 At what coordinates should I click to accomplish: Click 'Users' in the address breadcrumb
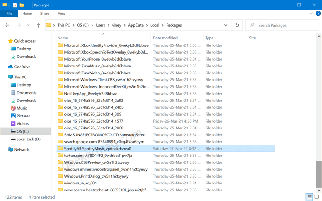pos(100,25)
